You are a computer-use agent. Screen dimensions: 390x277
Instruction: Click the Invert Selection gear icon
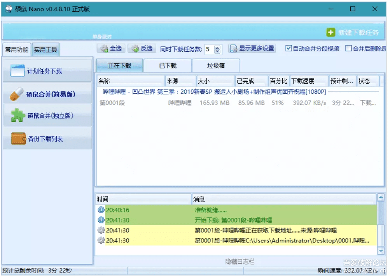click(x=135, y=49)
